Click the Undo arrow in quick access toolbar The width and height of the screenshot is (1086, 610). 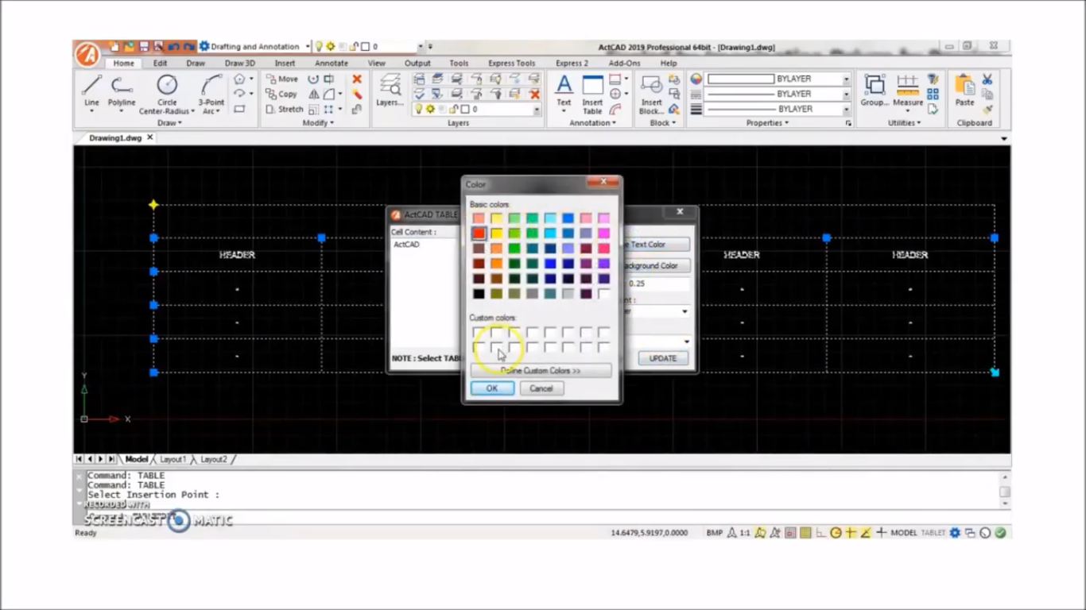(173, 47)
